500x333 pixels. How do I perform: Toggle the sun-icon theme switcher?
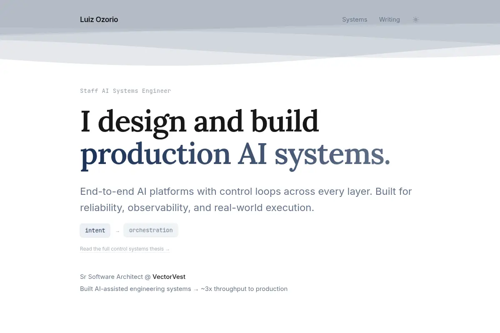415,20
